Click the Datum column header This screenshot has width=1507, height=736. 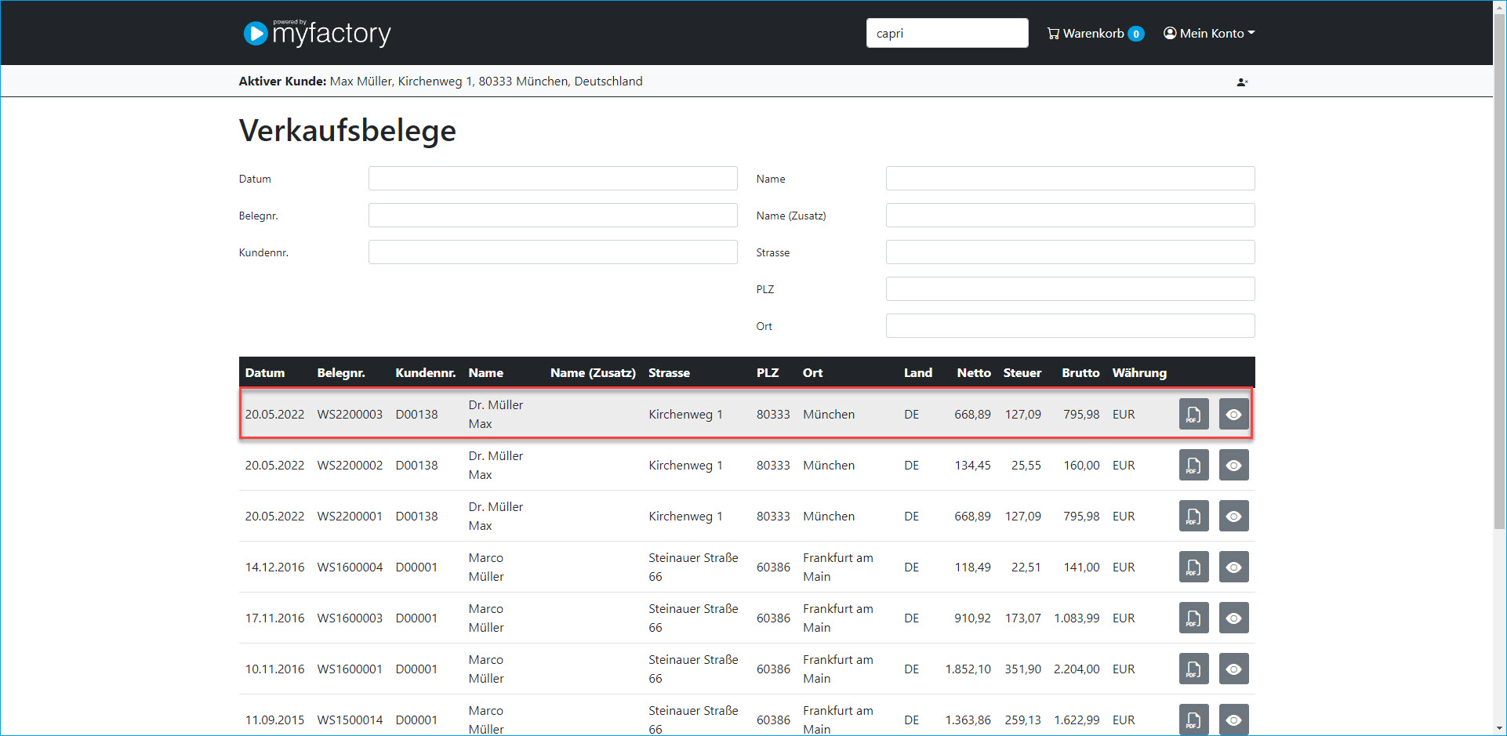(x=265, y=373)
